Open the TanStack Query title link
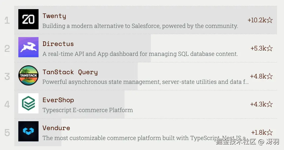Viewport: 284px width, 150px height. coord(70,72)
